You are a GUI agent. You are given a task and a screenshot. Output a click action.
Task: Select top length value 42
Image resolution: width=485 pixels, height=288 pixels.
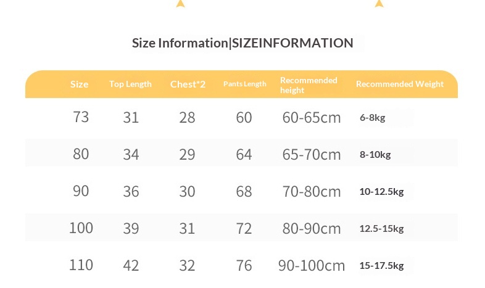pos(131,266)
